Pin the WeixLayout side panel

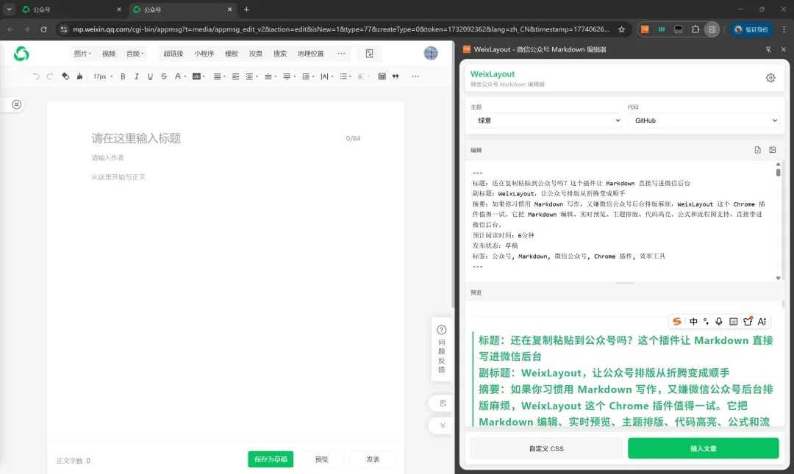tap(768, 49)
